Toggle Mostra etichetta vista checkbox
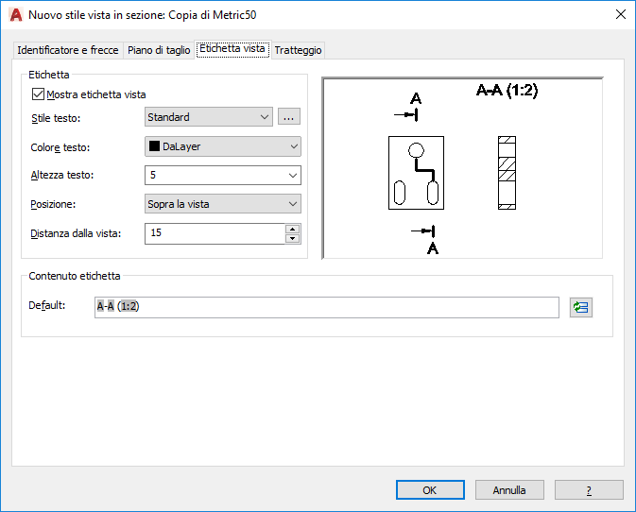Screen dimensions: 636x512 [x=39, y=94]
